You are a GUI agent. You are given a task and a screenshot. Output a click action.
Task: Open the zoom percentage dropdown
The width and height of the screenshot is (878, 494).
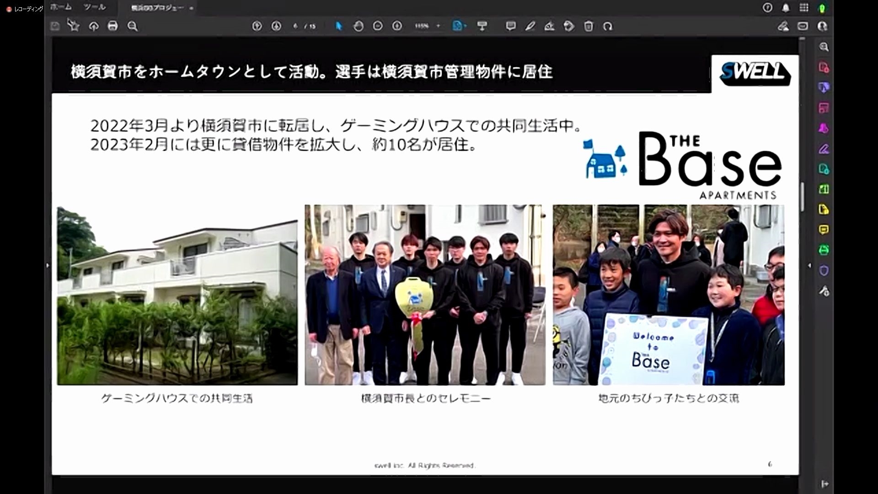pos(438,26)
